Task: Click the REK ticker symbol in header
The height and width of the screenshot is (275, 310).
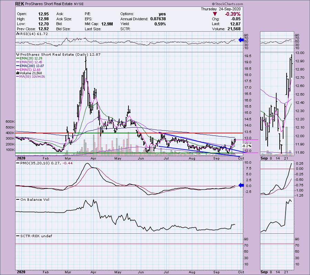Action: pyautogui.click(x=20, y=4)
